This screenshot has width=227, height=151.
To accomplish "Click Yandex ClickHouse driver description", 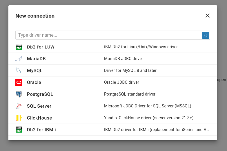I will [149, 118].
